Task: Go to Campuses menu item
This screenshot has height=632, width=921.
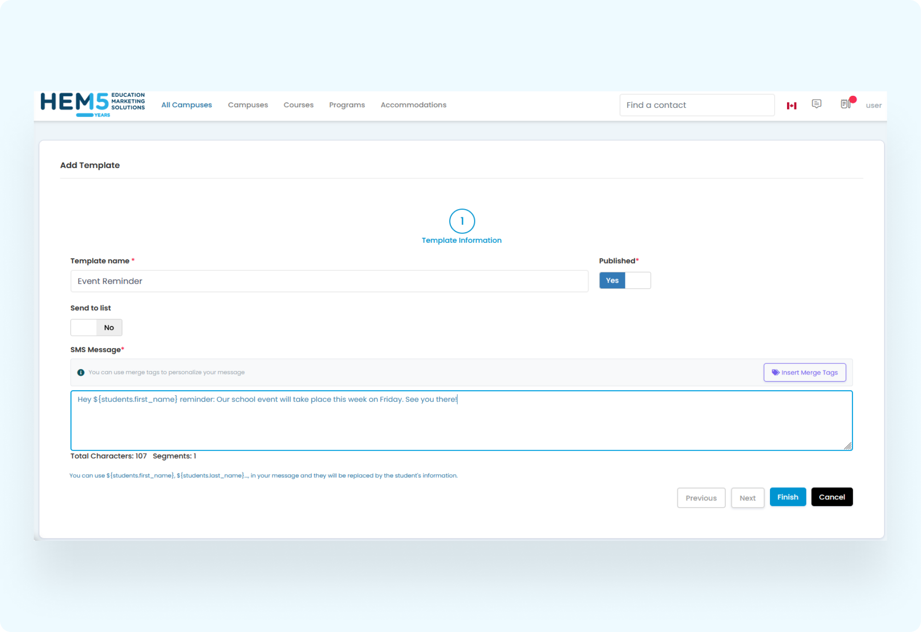Action: (x=248, y=105)
